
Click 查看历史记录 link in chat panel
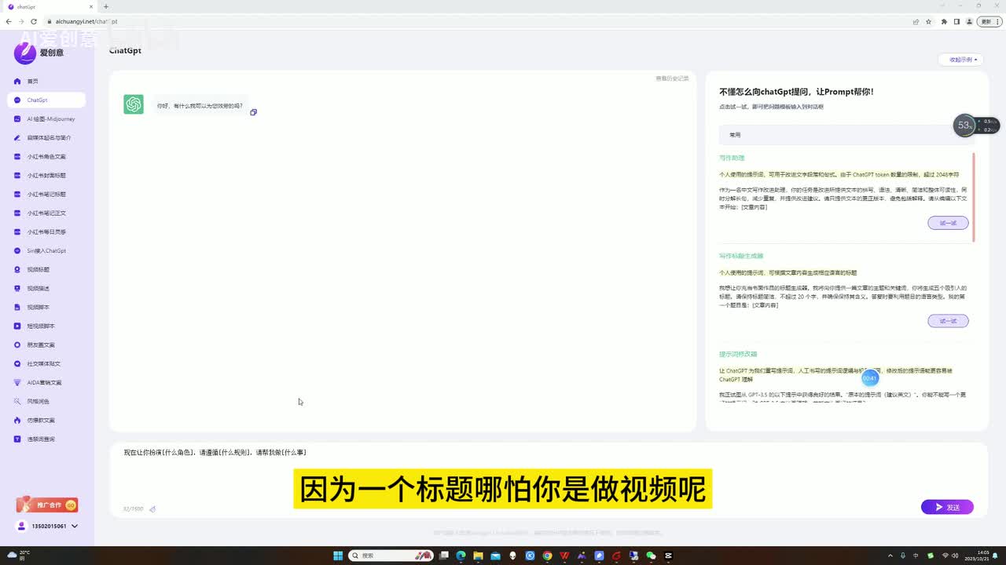tap(672, 78)
